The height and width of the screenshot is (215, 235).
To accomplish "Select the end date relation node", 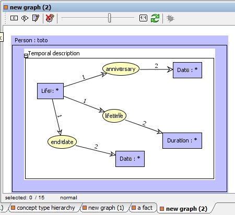I will 62,142.
